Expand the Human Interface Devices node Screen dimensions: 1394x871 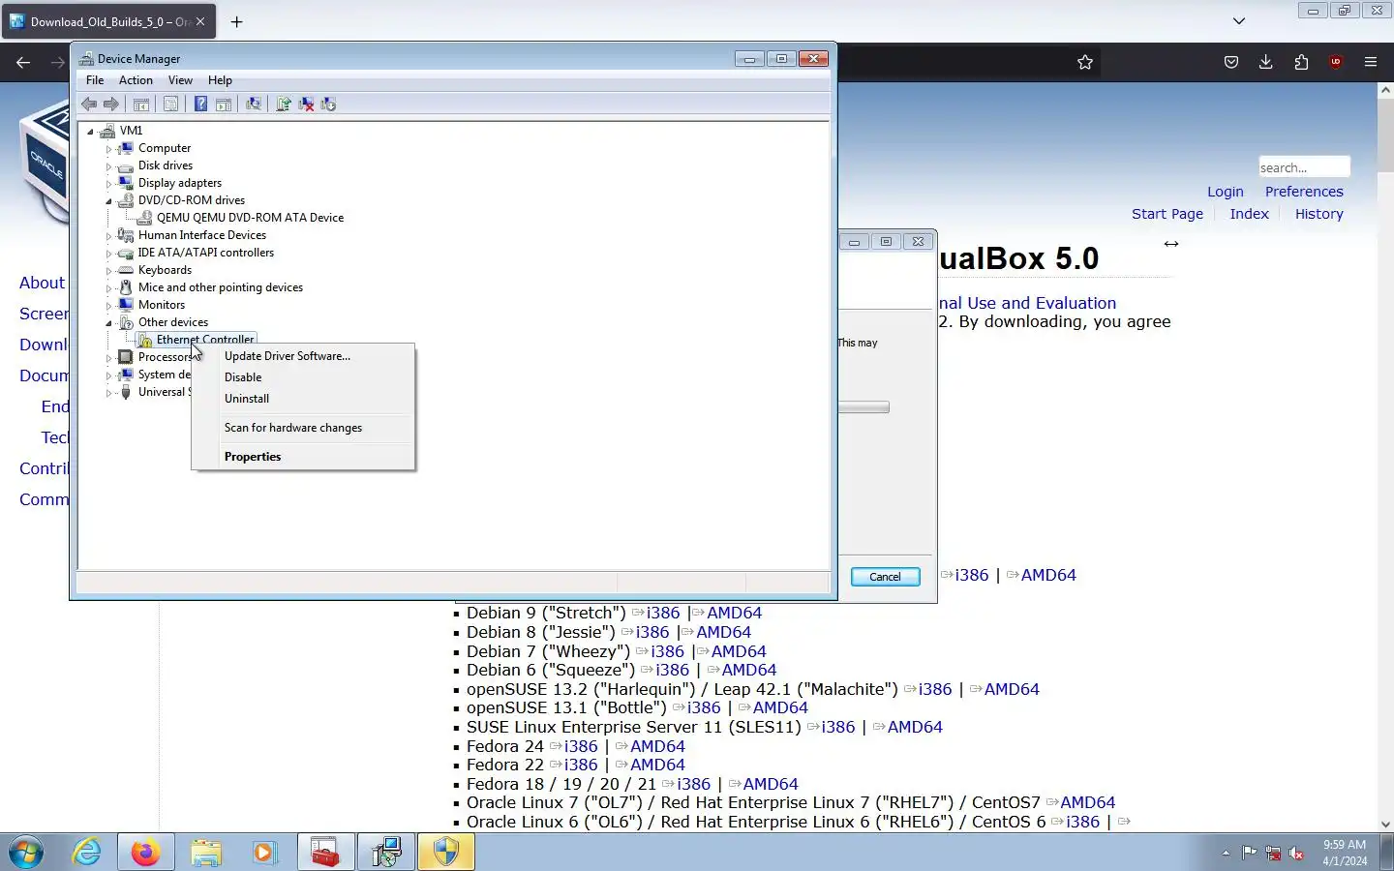pos(109,236)
